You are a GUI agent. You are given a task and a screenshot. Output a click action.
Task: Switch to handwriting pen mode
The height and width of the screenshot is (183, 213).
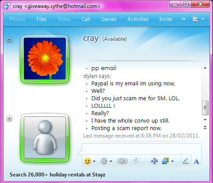[x=186, y=161]
